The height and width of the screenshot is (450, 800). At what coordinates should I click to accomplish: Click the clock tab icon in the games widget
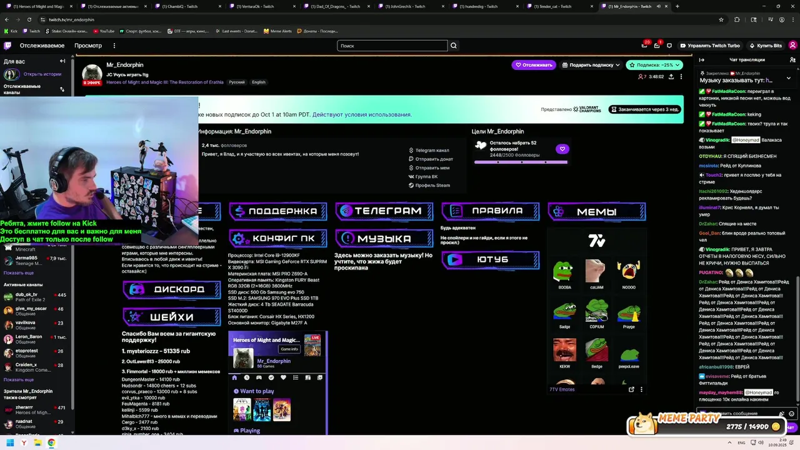click(x=247, y=377)
